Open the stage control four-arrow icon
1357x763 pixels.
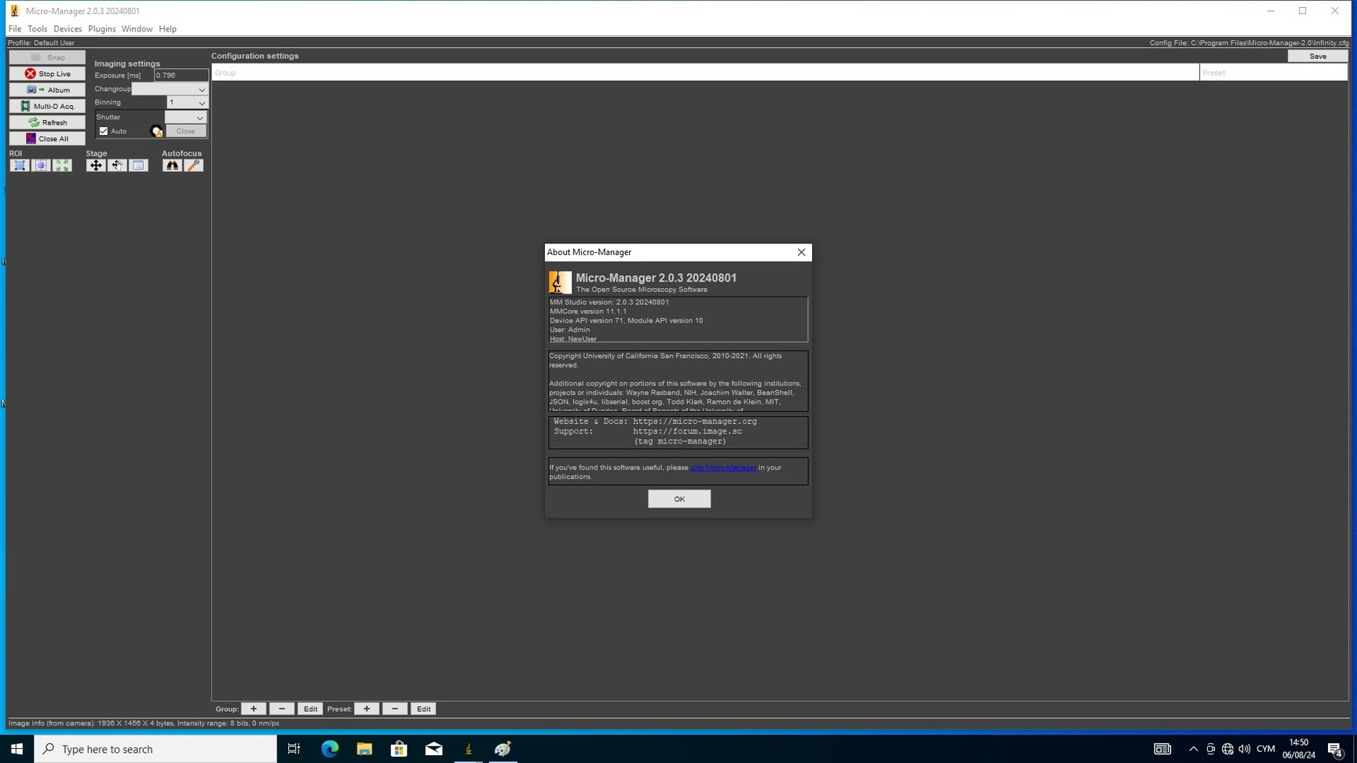96,166
